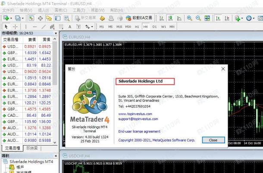This screenshot has height=173, width=263.
Task: Expand the indicators dropdown arrow
Action: coord(242,18)
